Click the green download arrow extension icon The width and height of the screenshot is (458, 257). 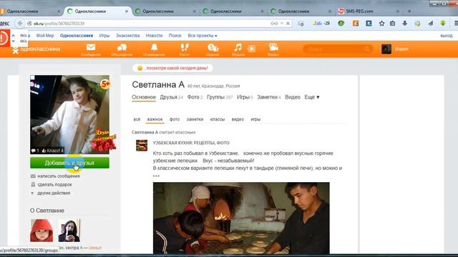[443, 24]
